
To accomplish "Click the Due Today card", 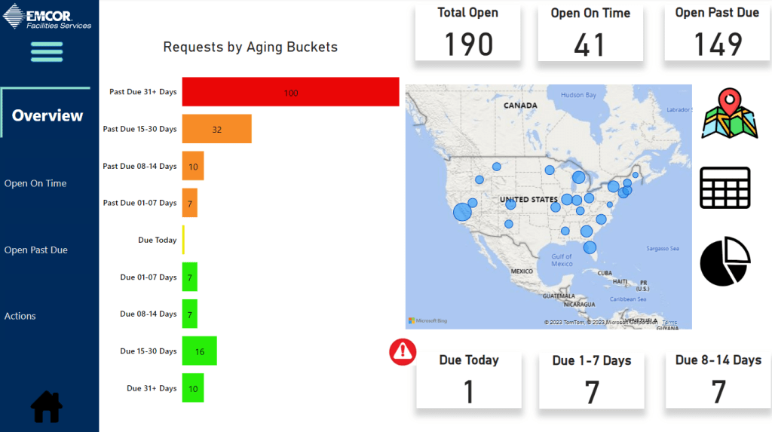I will 468,380.
